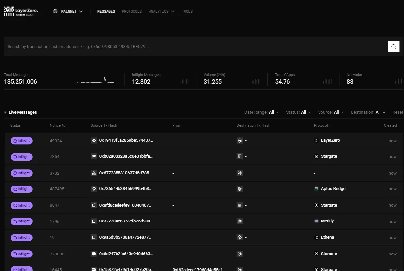Open the Date Range filter dropdown

tap(261, 112)
